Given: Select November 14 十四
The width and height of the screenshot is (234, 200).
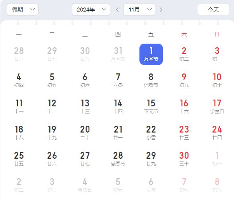Looking at the screenshot, I should [x=118, y=107].
